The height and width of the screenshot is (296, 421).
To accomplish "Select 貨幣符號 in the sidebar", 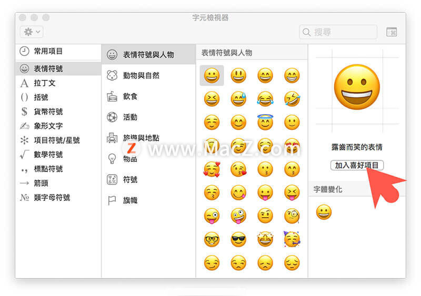I will [x=58, y=111].
